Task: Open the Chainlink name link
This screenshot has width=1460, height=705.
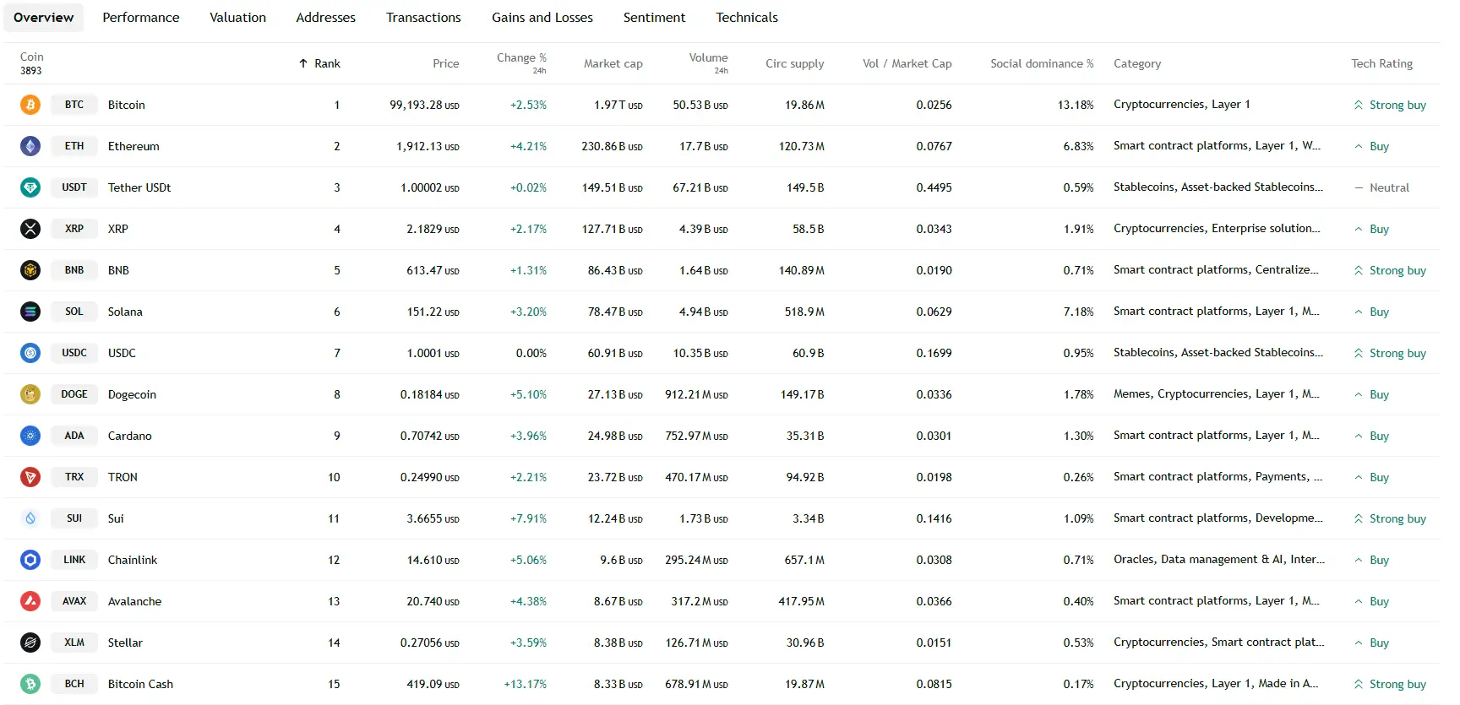Action: coord(133,560)
